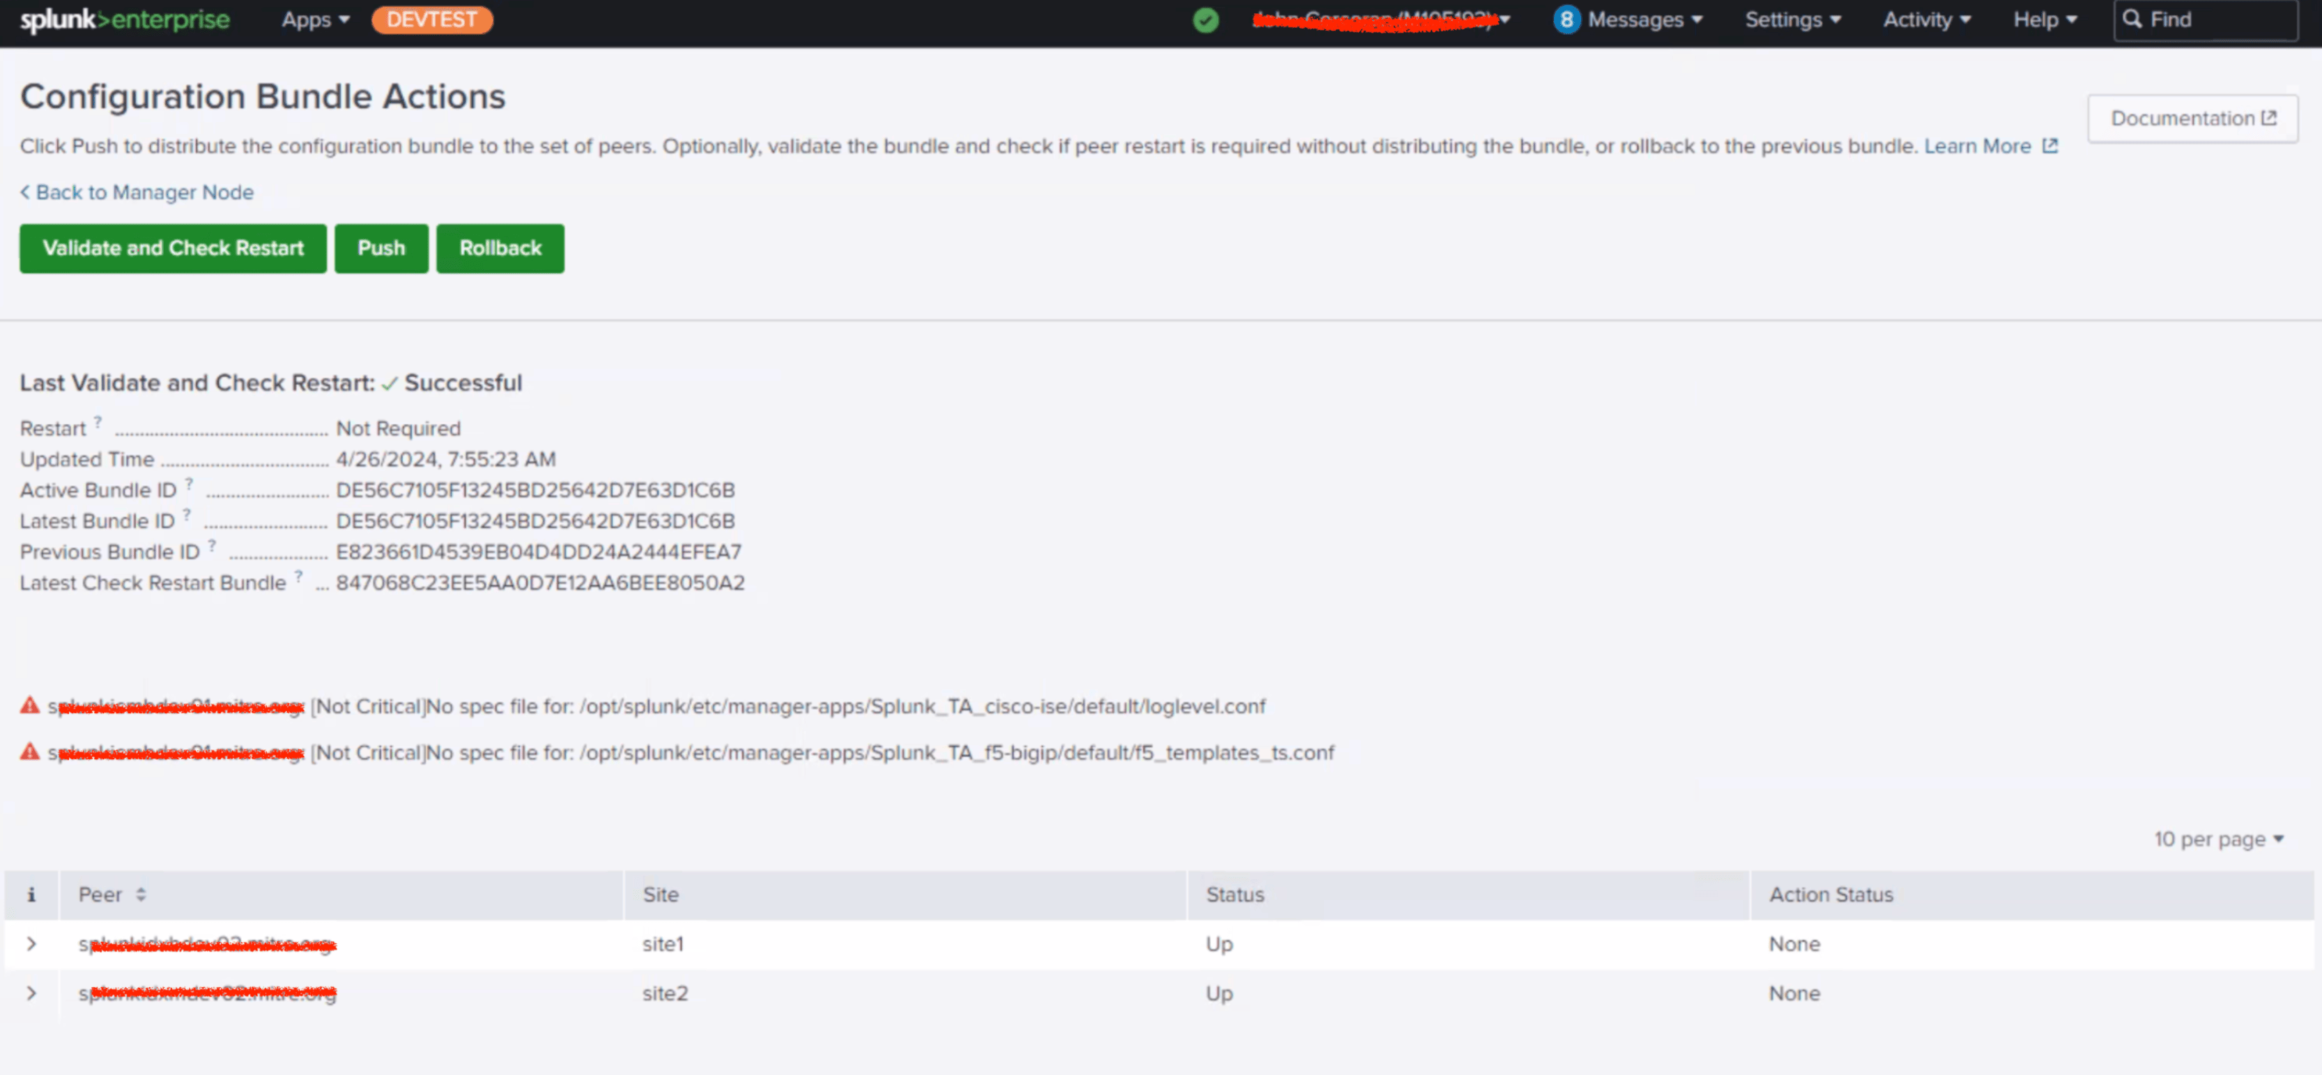This screenshot has width=2322, height=1075.
Task: Click the Find search field
Action: (x=2205, y=20)
